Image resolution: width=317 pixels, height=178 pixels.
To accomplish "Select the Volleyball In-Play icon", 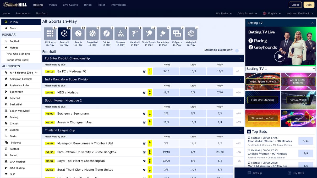I will pyautogui.click(x=191, y=34).
